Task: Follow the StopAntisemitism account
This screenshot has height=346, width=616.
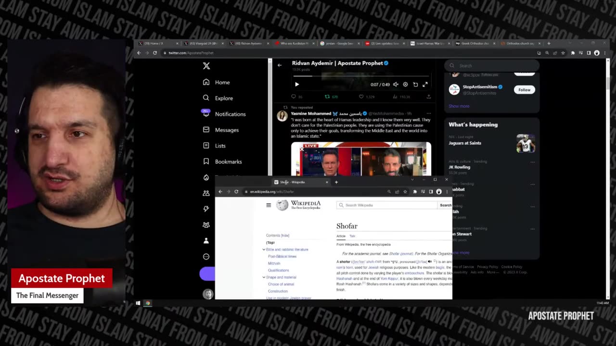Action: (x=524, y=90)
